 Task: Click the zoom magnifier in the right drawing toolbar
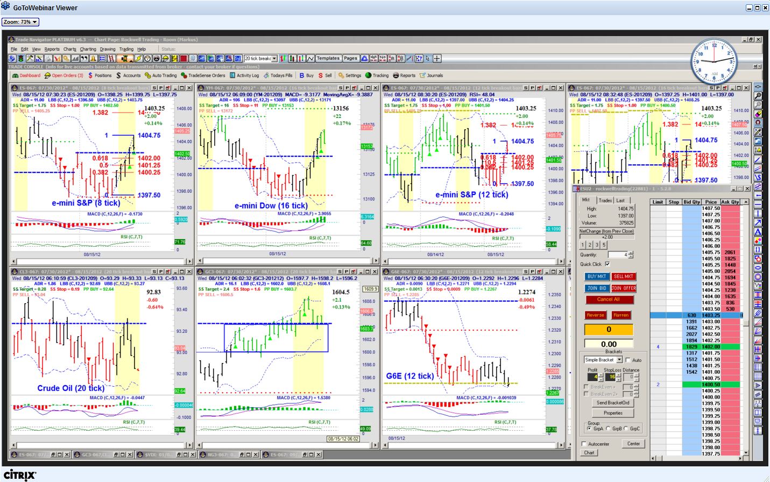(758, 95)
